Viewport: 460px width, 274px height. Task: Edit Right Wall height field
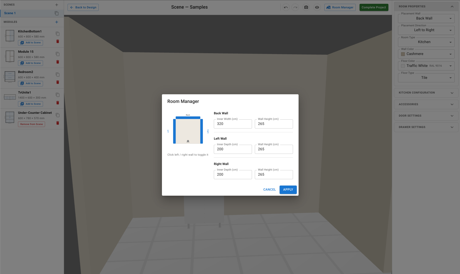(274, 175)
